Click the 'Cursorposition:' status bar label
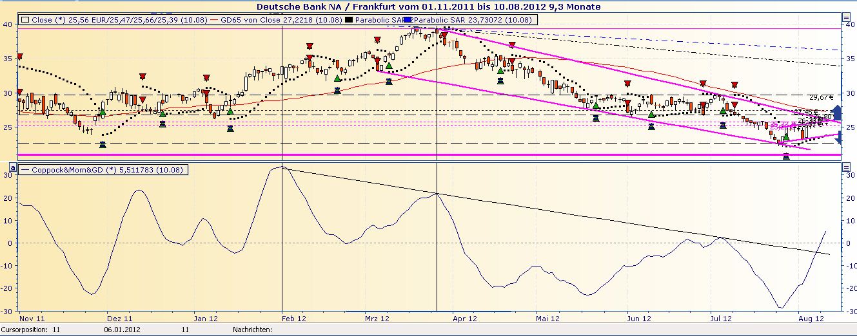 tap(24, 330)
